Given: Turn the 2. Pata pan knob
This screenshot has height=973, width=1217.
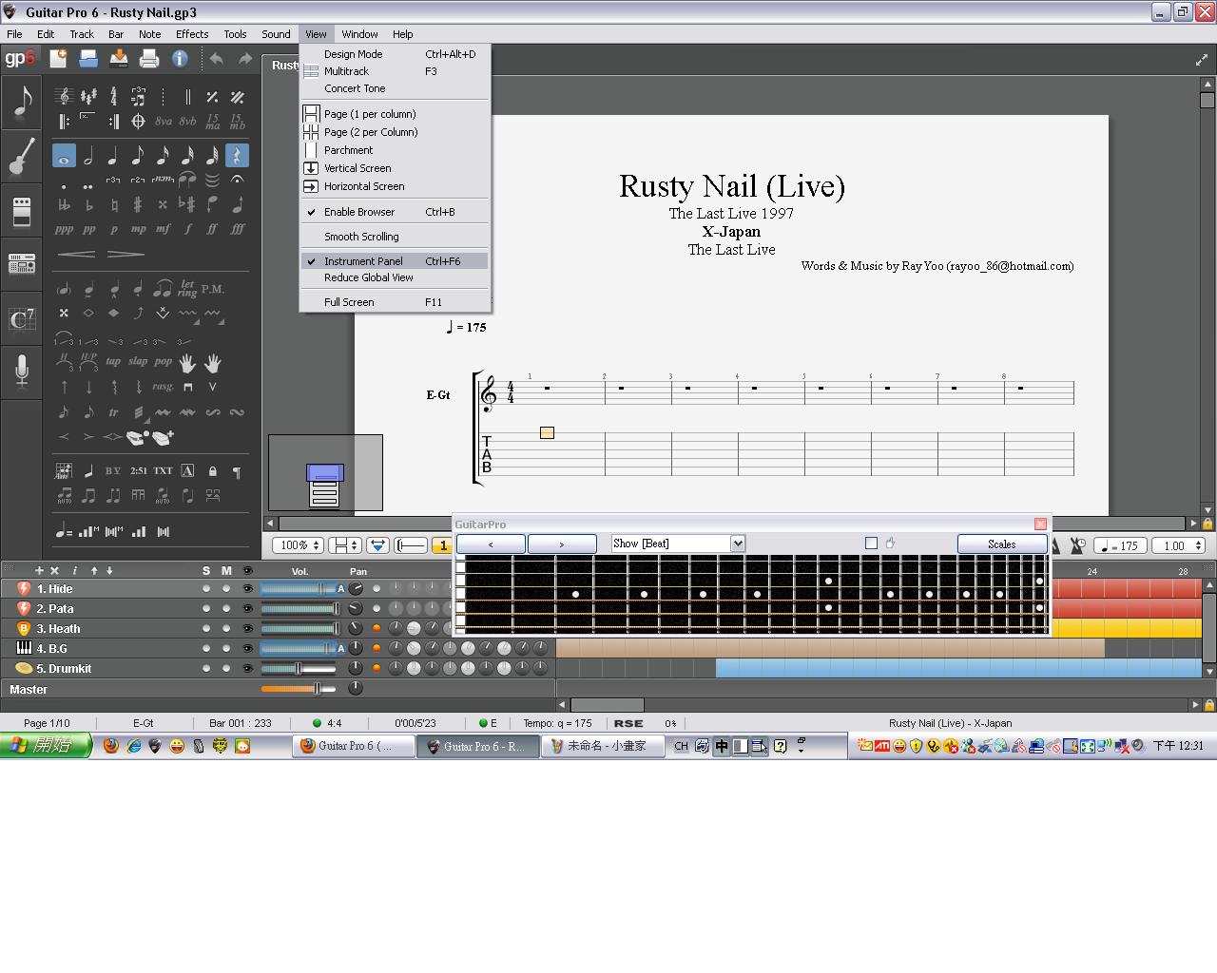Looking at the screenshot, I should [356, 609].
